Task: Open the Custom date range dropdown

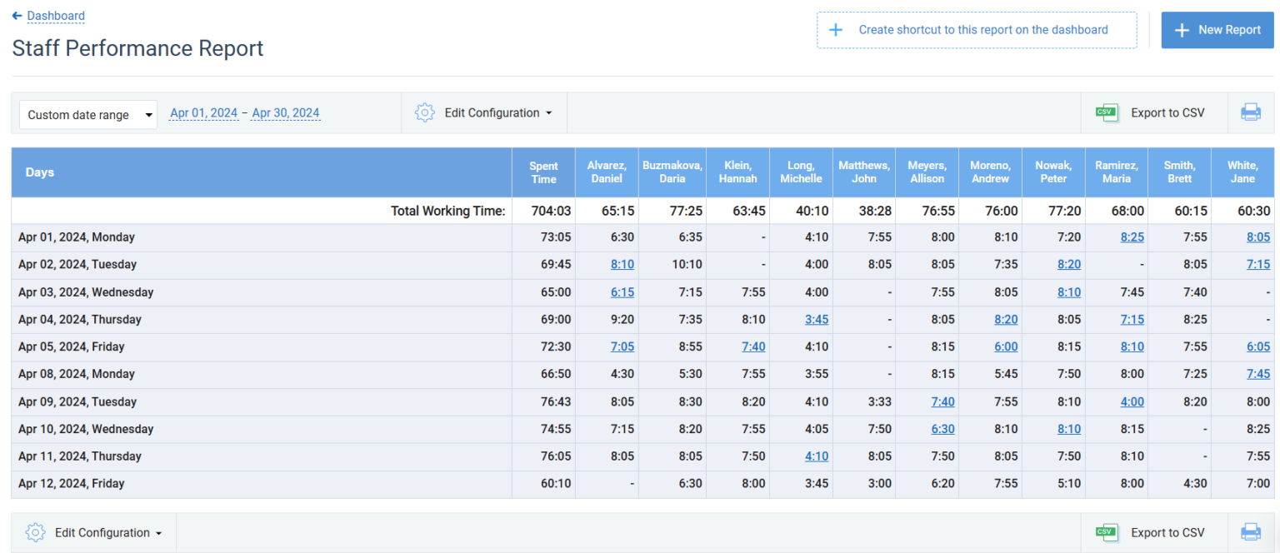Action: pos(87,114)
